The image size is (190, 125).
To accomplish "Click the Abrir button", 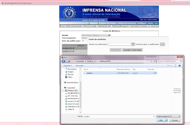I will point(162,120).
